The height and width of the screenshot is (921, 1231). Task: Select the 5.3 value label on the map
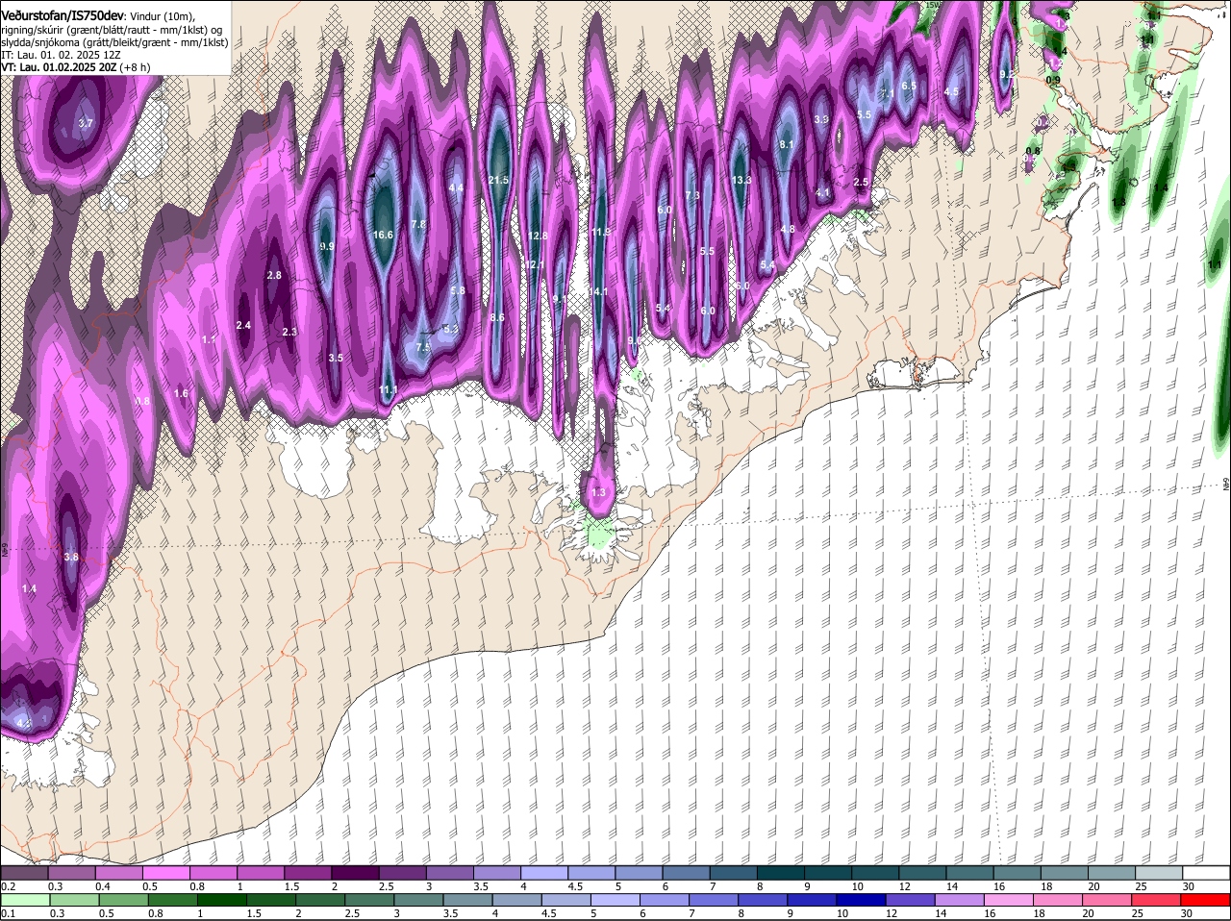(451, 329)
